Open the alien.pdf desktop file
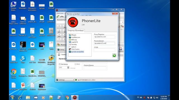 pos(42,32)
